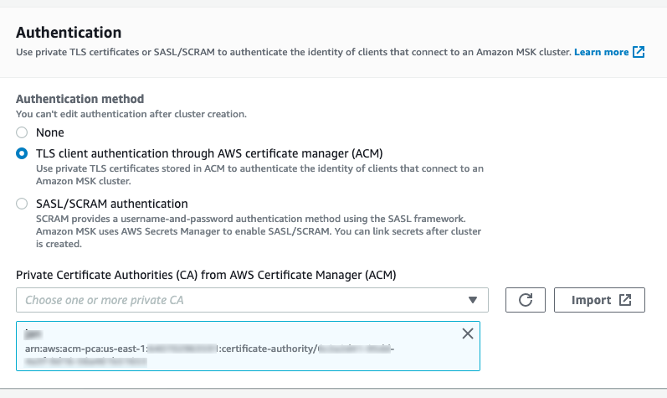Click the selected certificate authority ARN text

click(209, 355)
